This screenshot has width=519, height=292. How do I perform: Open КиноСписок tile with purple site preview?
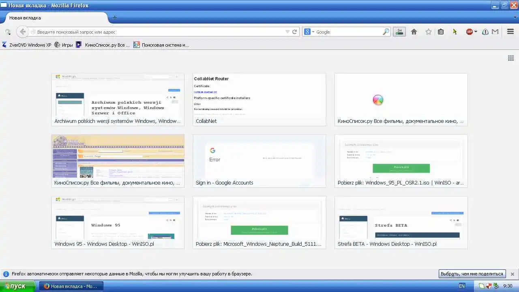coord(118,161)
